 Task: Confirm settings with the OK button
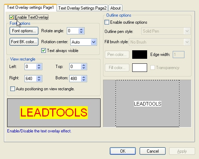pyautogui.click(x=123, y=151)
